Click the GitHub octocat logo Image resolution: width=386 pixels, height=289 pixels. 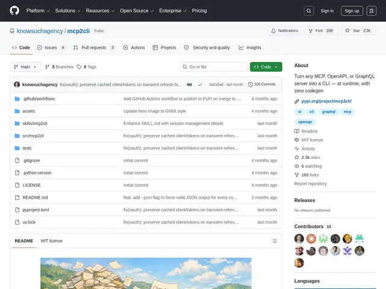[x=14, y=11]
